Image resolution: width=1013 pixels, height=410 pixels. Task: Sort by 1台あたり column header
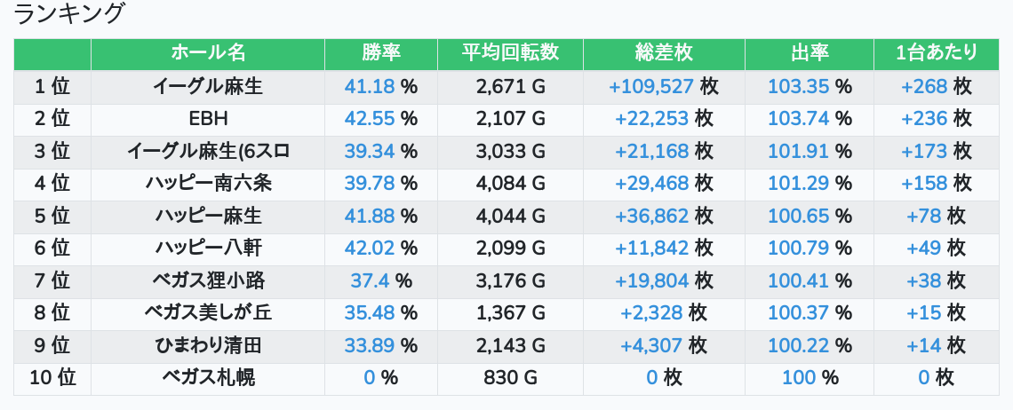point(937,53)
